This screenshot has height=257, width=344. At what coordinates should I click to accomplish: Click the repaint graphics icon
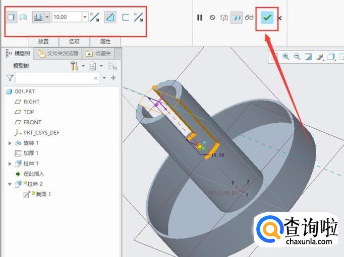(x=308, y=57)
